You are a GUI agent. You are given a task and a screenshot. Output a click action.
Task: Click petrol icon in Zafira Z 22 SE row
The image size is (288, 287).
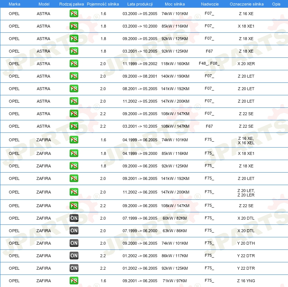click(x=74, y=205)
